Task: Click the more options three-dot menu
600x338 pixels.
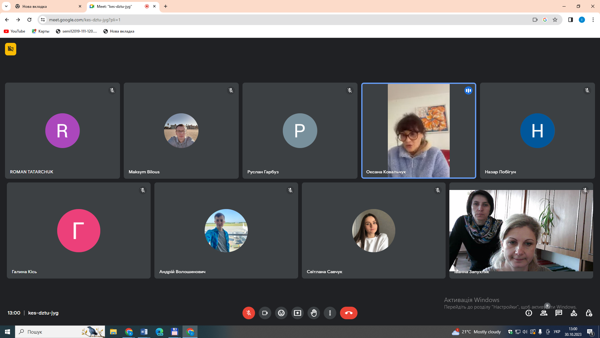Action: pyautogui.click(x=330, y=313)
